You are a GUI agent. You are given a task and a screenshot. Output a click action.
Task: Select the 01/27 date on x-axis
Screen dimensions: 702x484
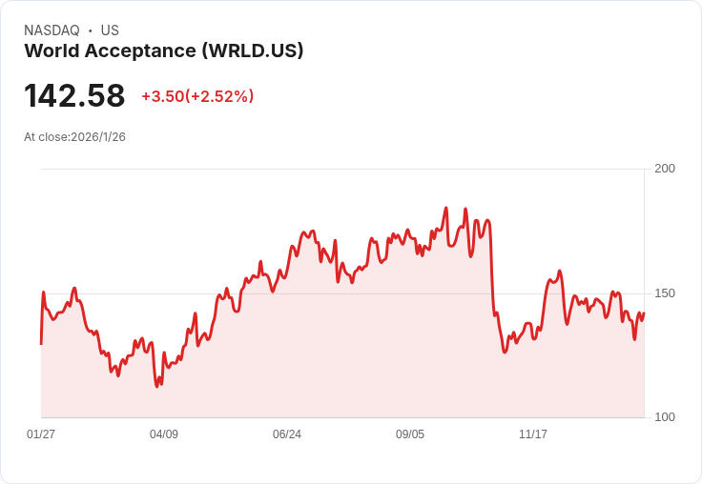[x=41, y=434]
